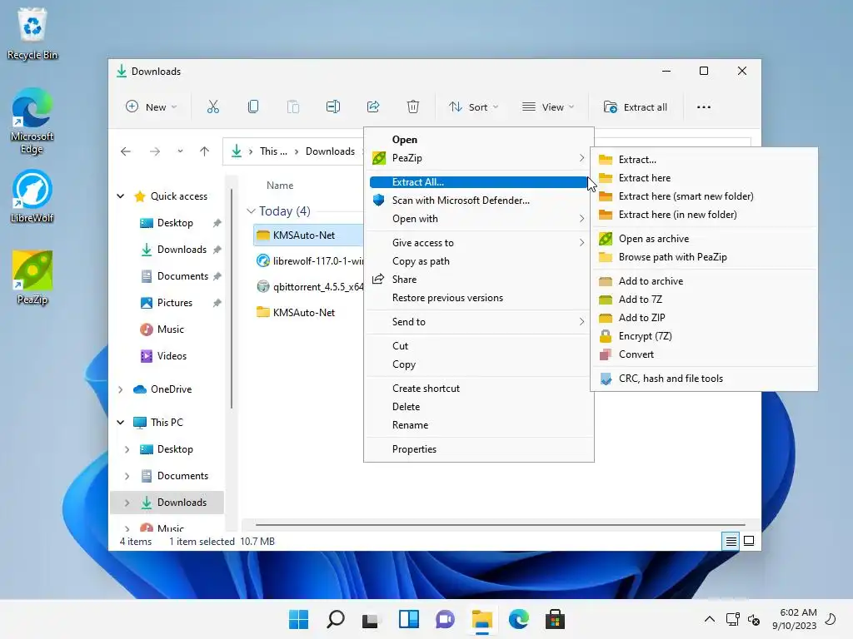This screenshot has width=853, height=639.
Task: Choose Restore previous versions
Action: coord(477,298)
